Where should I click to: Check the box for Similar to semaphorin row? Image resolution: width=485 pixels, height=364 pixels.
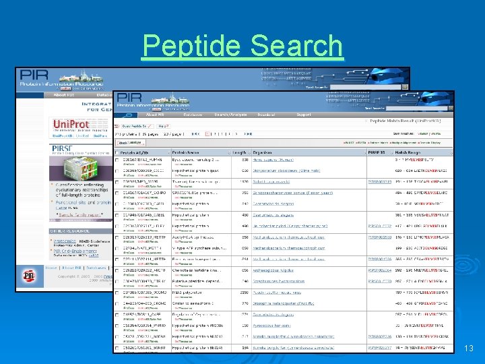[117, 304]
